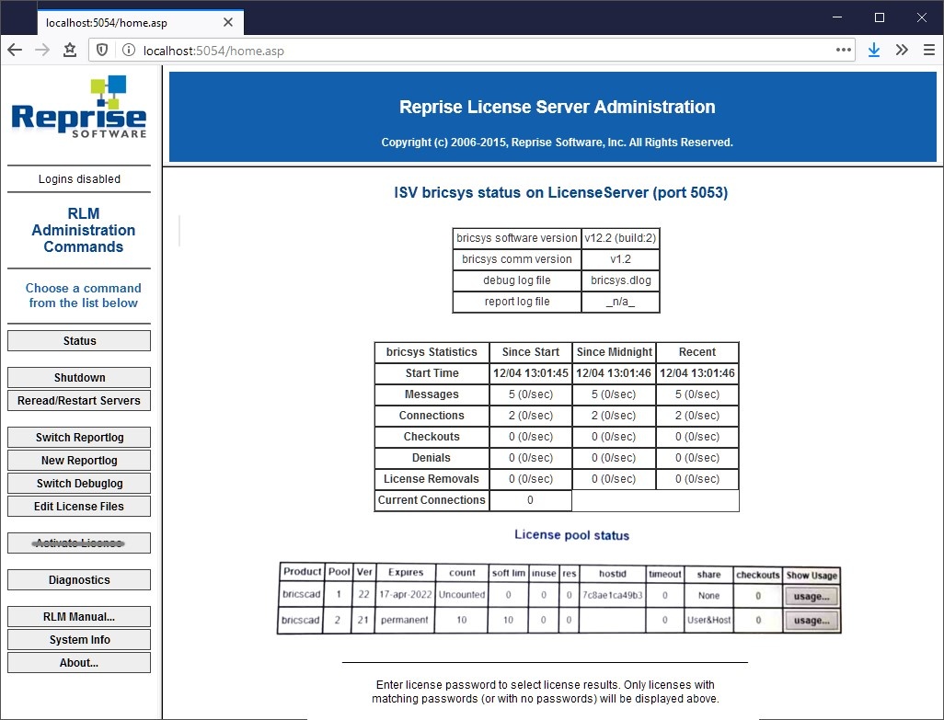Open the page actions three-dot menu
Screen dimensions: 944x720
pos(844,50)
